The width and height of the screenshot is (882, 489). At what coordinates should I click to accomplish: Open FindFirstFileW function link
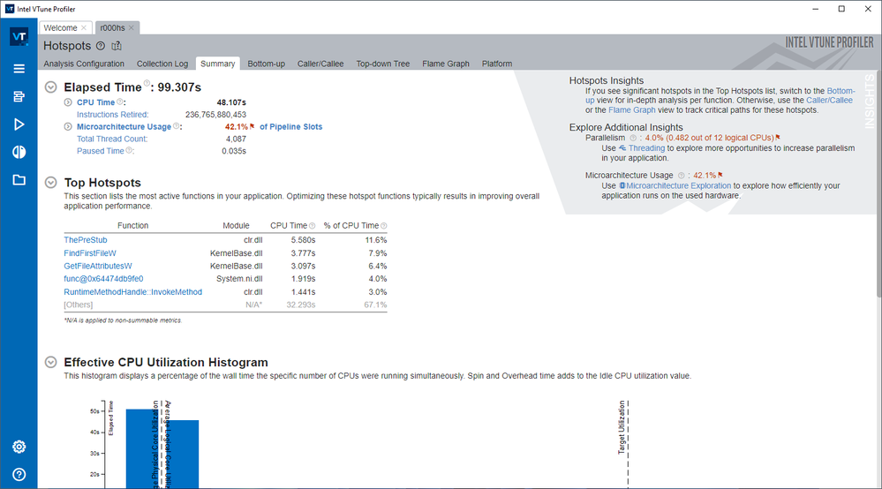[90, 253]
